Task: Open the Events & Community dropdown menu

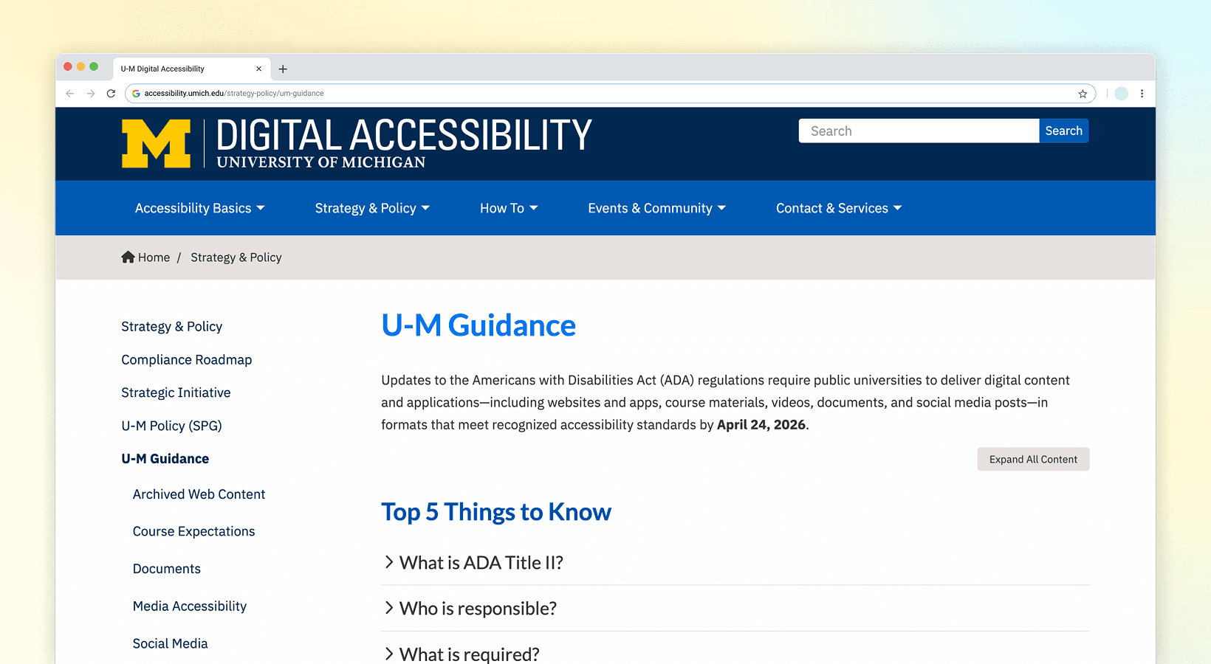Action: (x=656, y=208)
